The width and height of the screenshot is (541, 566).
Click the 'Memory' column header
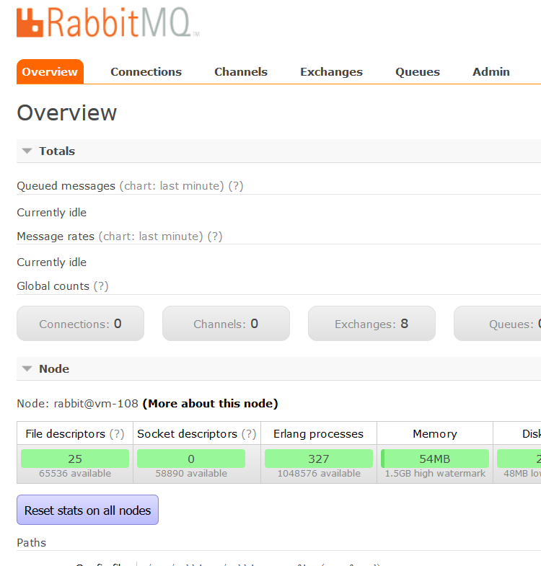tap(435, 433)
